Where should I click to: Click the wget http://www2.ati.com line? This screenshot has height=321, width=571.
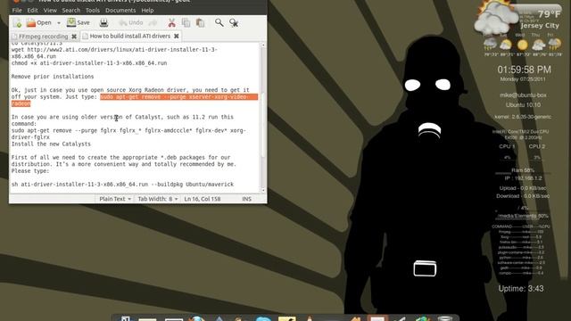tap(114, 50)
